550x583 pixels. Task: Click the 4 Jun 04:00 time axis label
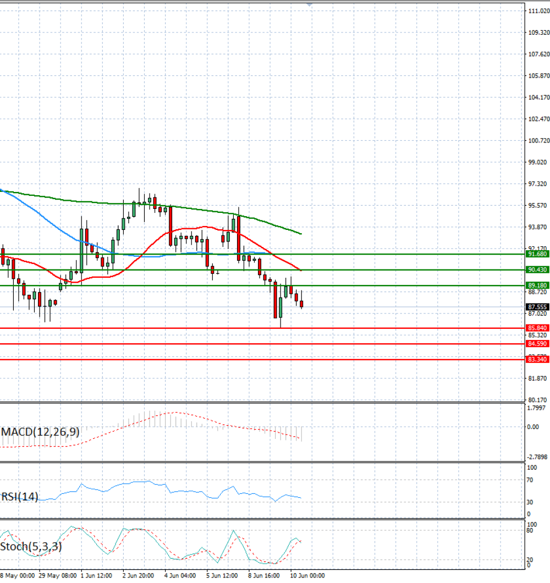tap(180, 575)
